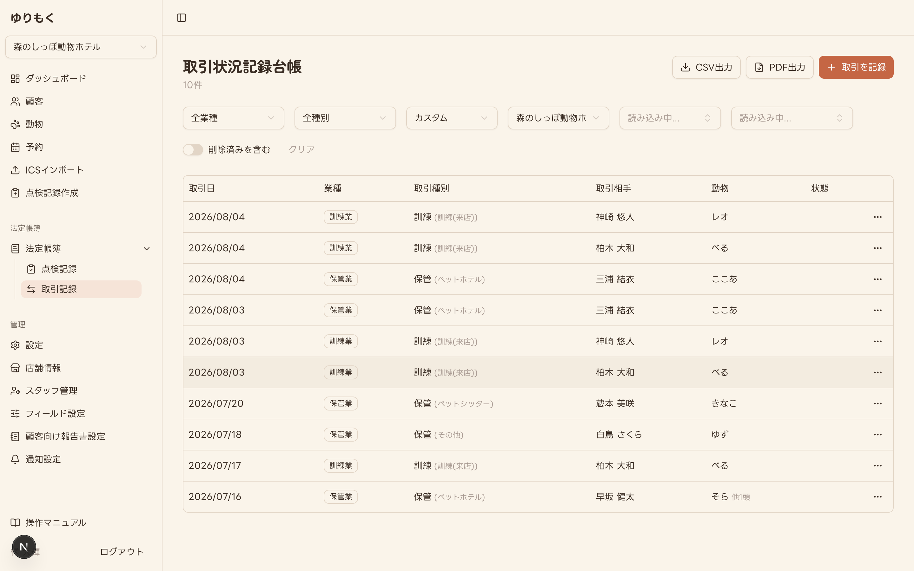Click the 法定帳簿 ledger icon

tap(15, 248)
